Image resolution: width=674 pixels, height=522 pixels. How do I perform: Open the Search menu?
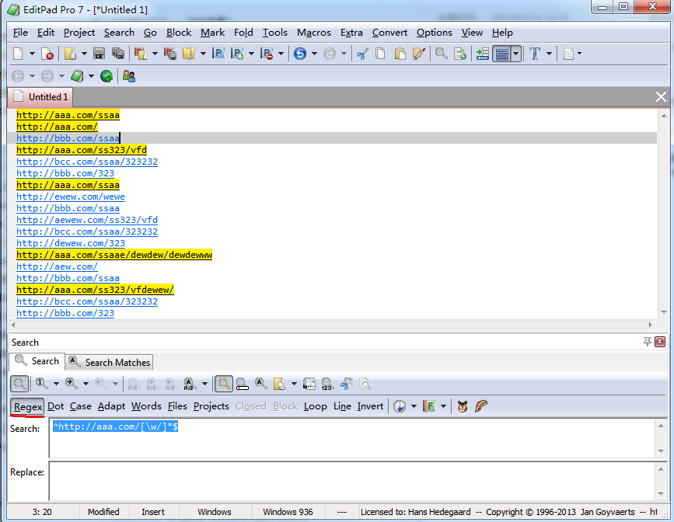point(119,33)
